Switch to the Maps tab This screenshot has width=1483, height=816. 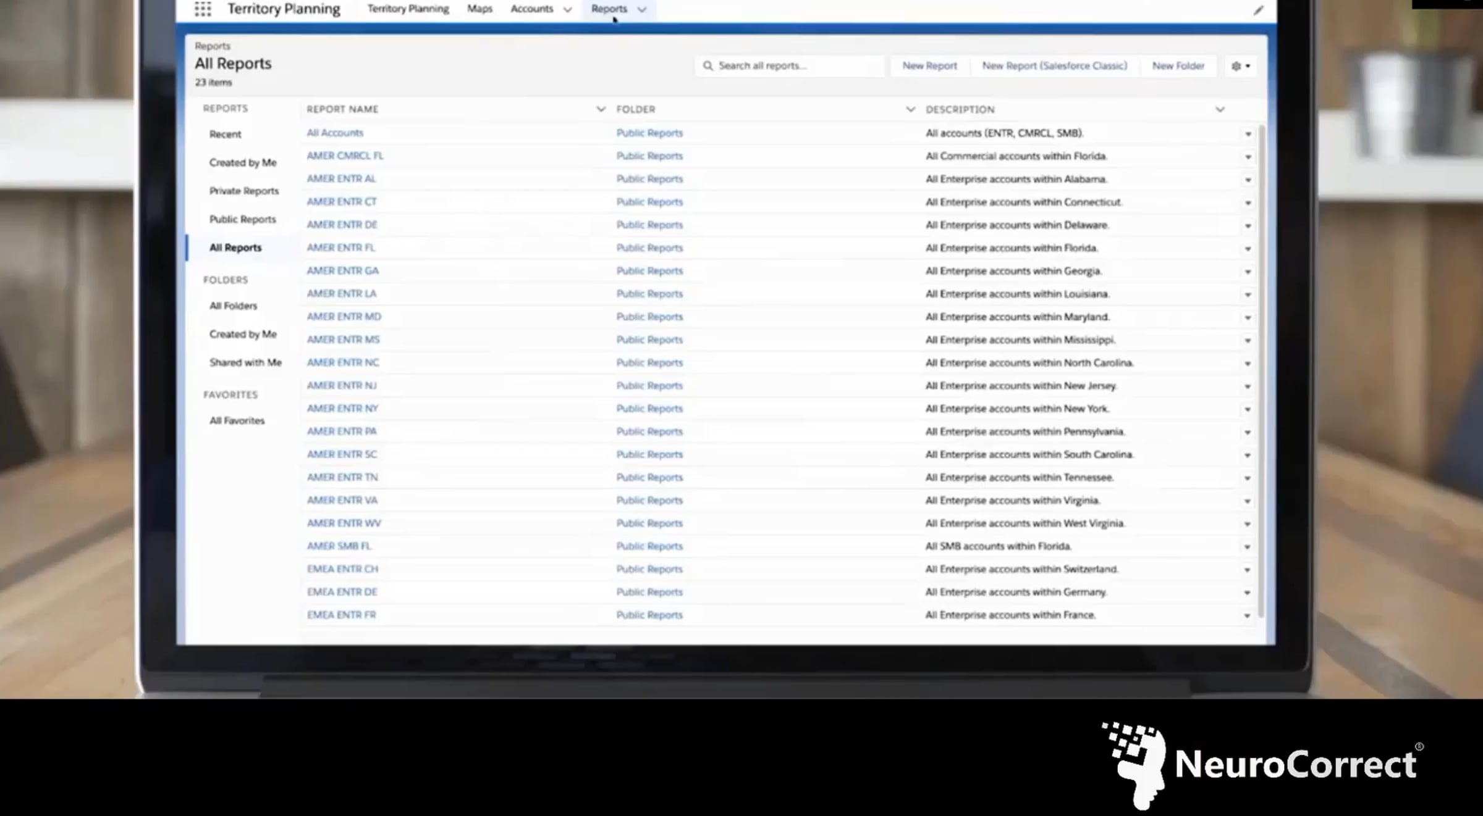480,9
